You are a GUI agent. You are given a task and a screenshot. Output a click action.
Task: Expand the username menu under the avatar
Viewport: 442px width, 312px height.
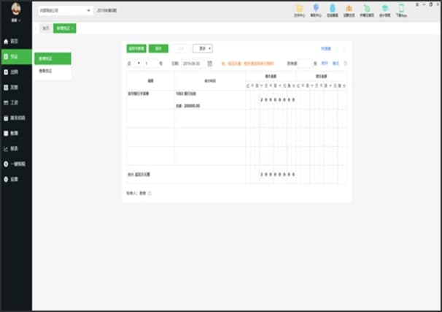pos(15,20)
